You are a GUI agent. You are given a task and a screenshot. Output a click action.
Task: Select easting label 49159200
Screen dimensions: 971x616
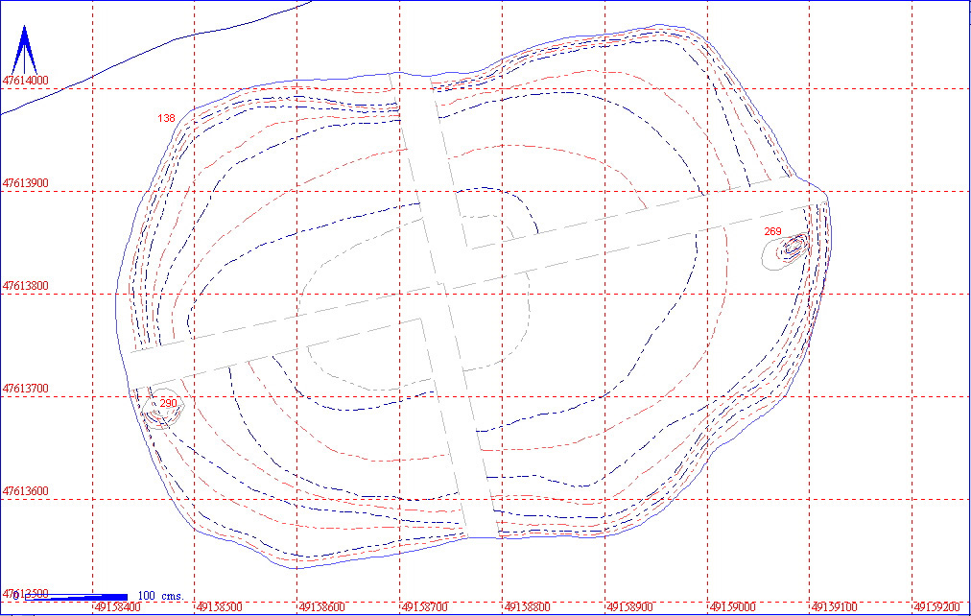click(x=937, y=607)
